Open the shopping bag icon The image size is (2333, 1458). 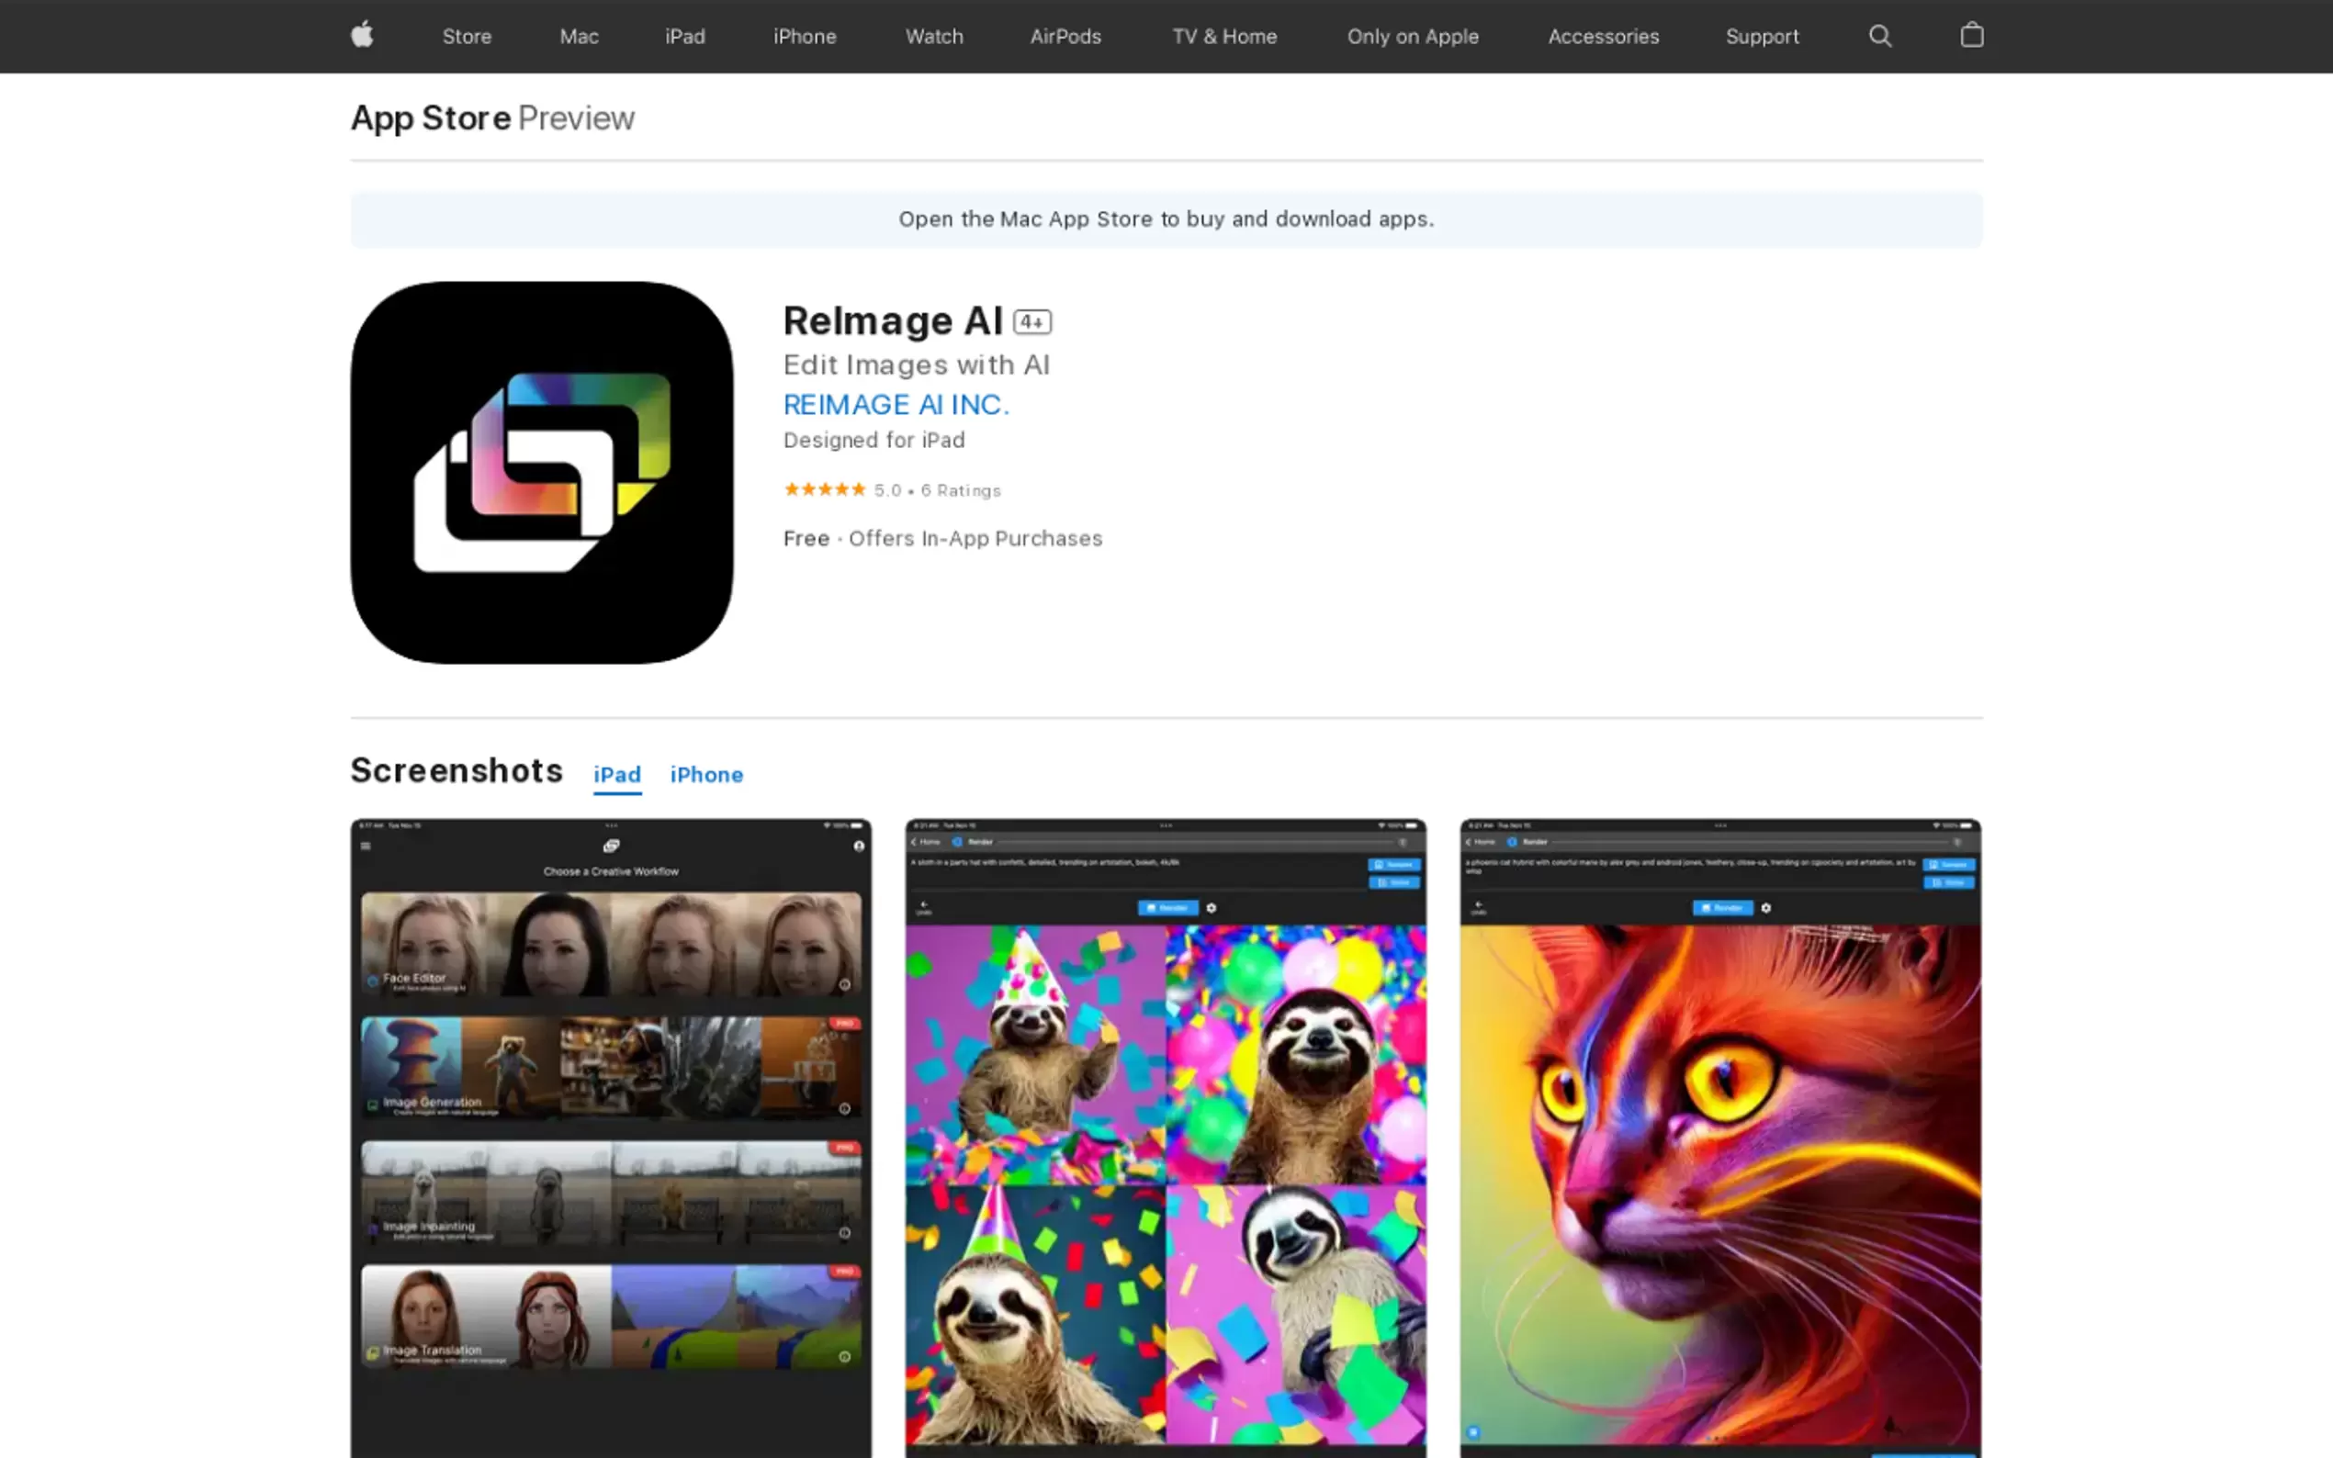tap(1971, 36)
